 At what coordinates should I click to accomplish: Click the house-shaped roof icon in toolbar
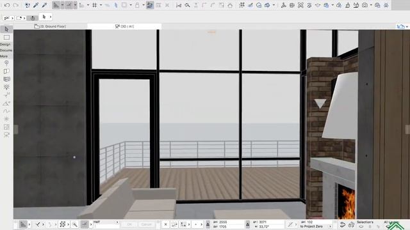(x=230, y=5)
